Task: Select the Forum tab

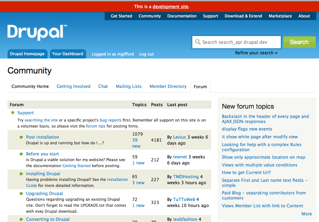Action: tap(200, 87)
